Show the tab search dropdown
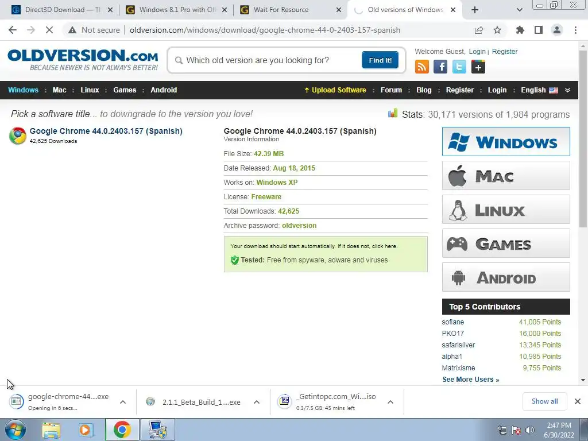The width and height of the screenshot is (588, 441). tap(519, 10)
